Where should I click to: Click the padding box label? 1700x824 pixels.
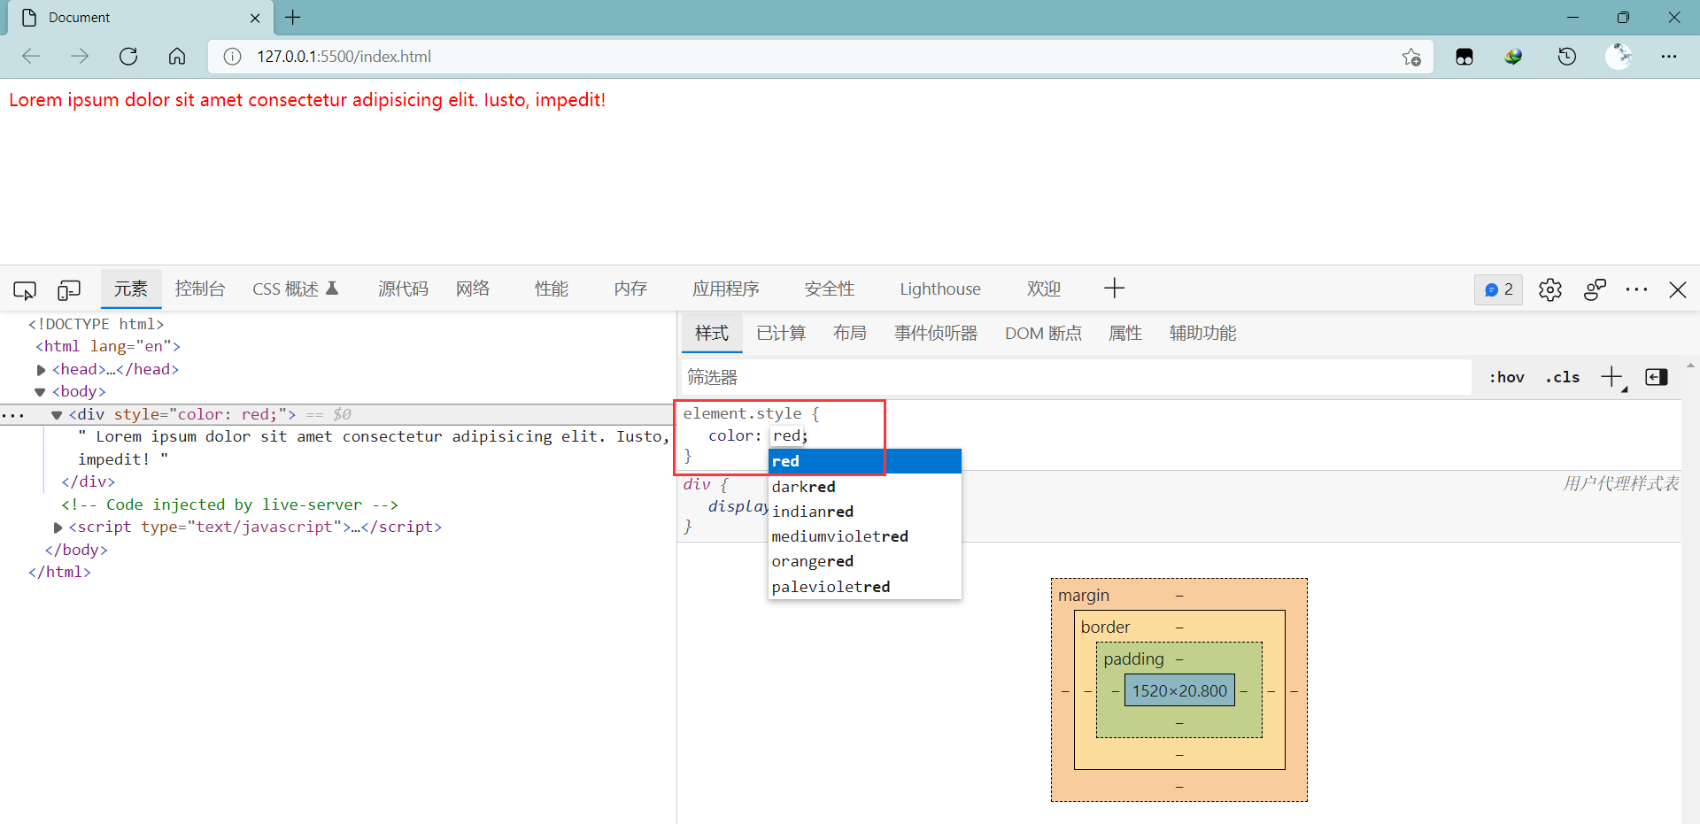[x=1133, y=659]
